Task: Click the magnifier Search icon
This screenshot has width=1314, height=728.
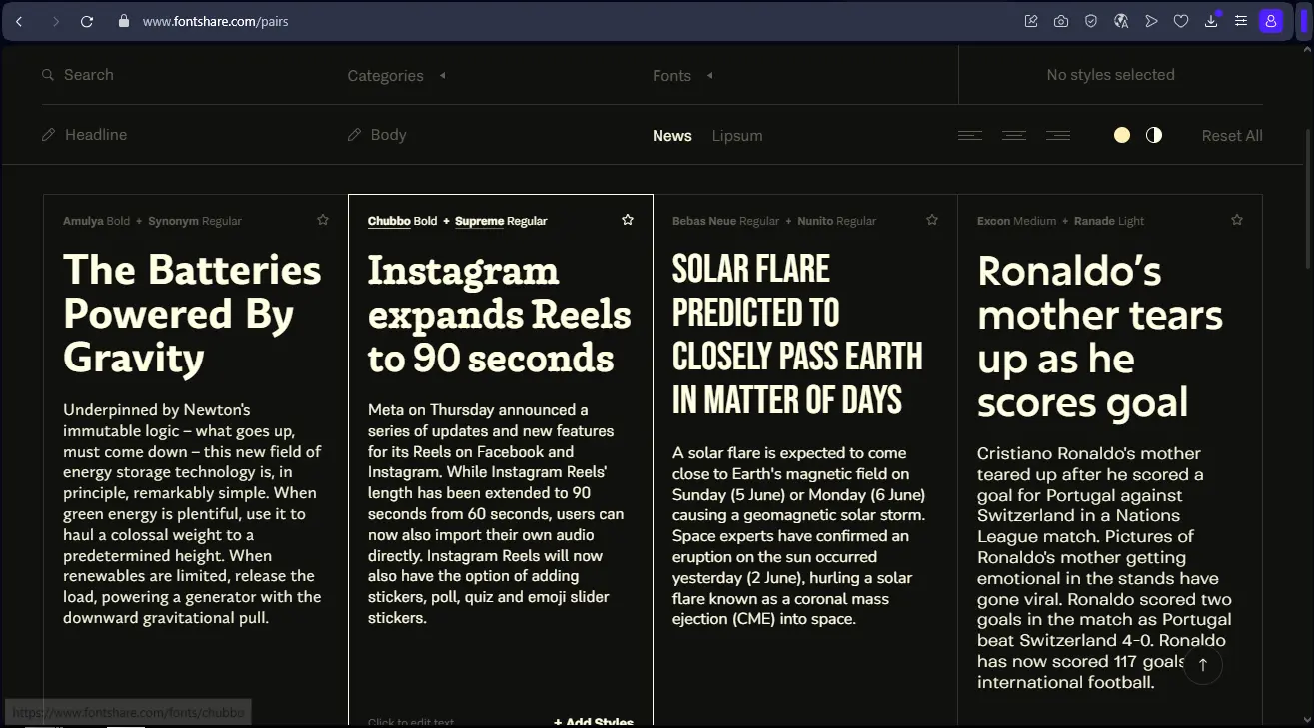Action: 48,75
